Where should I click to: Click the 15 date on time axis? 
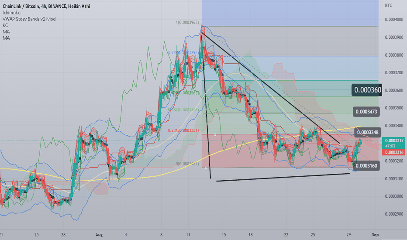click(x=224, y=235)
